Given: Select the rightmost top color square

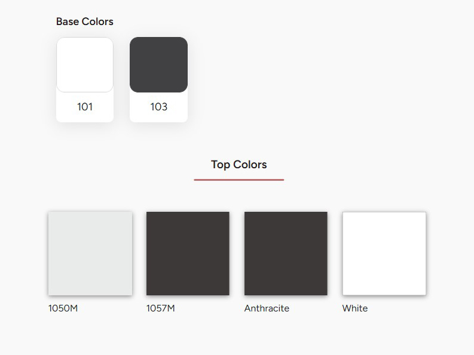Looking at the screenshot, I should (x=384, y=253).
